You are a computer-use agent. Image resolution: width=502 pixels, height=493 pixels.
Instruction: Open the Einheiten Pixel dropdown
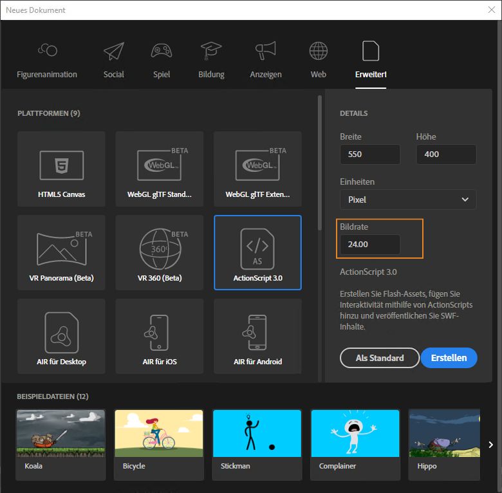[x=408, y=200]
